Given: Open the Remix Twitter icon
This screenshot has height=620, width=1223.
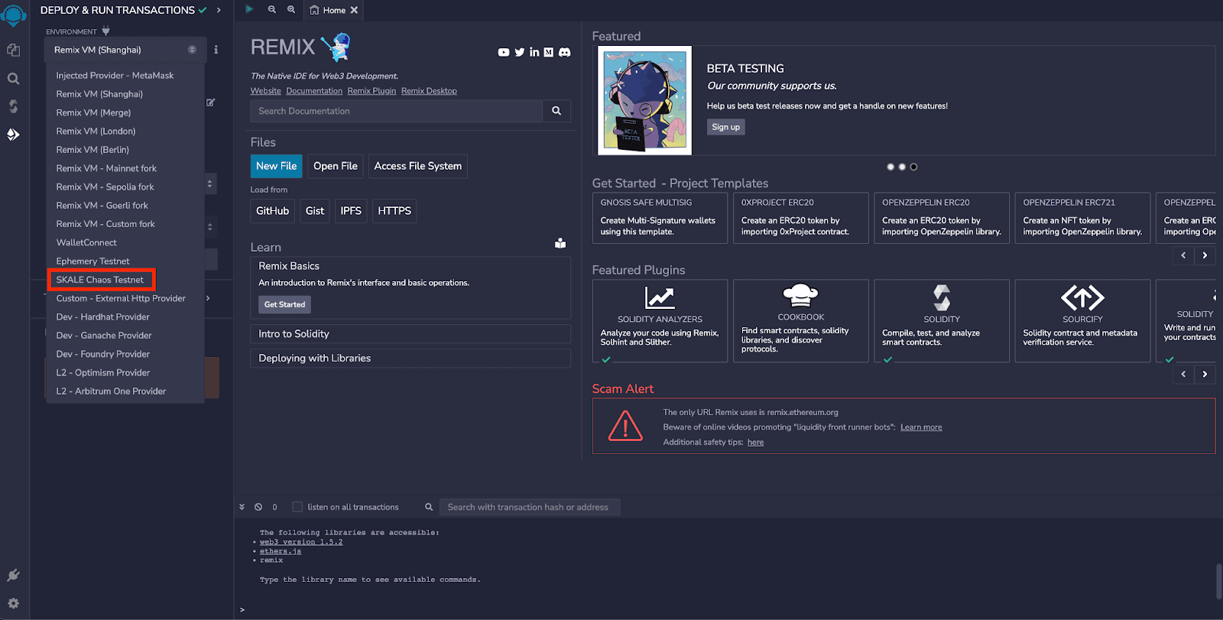Looking at the screenshot, I should (x=520, y=52).
